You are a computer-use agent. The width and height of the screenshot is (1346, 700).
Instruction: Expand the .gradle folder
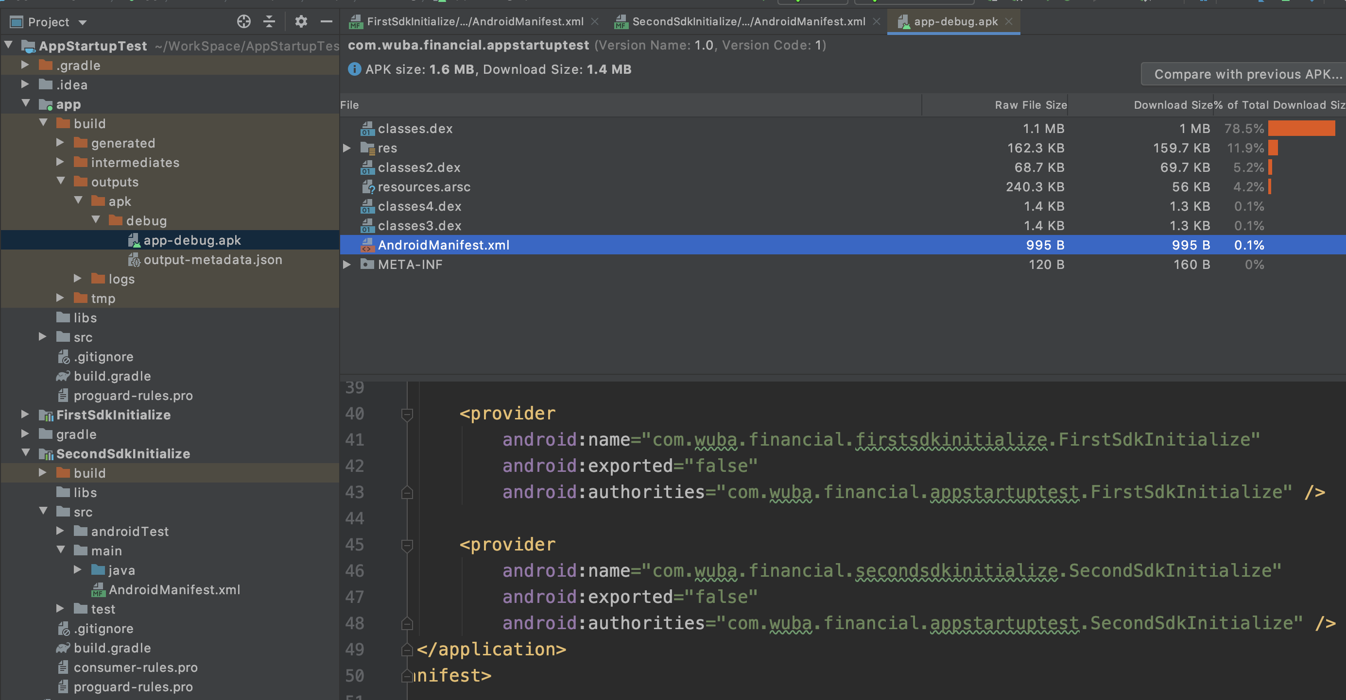[25, 65]
